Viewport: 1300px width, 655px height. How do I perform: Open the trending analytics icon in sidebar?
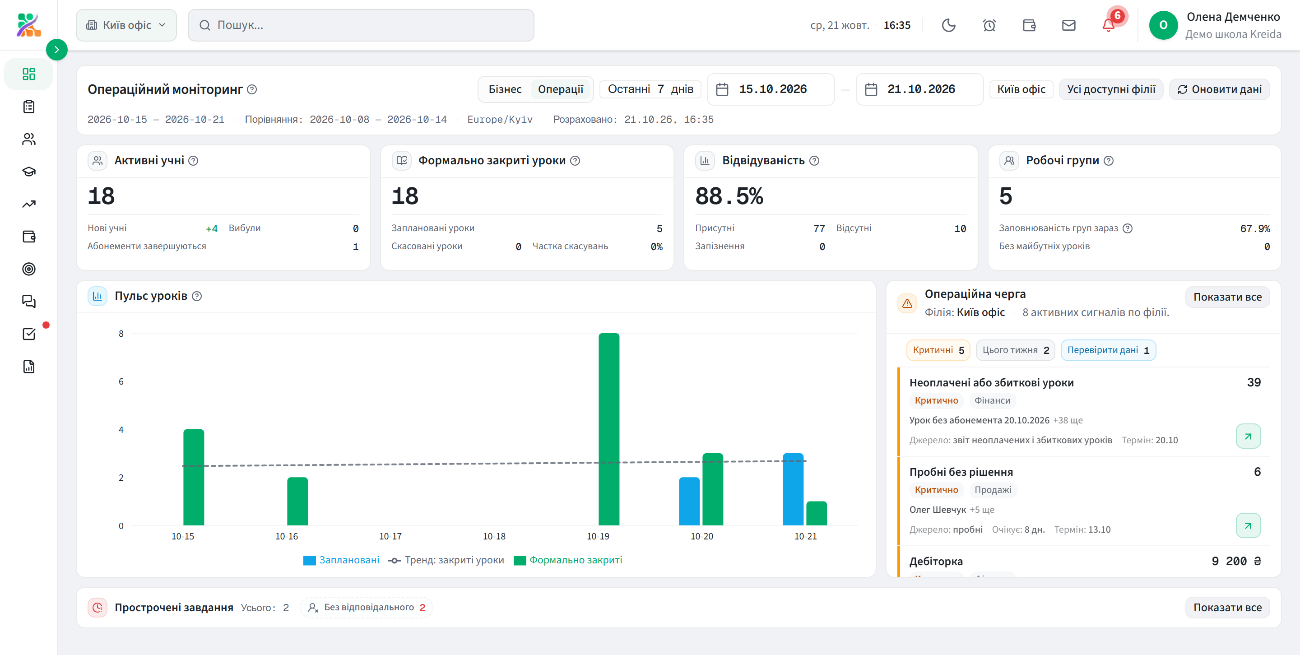29,204
